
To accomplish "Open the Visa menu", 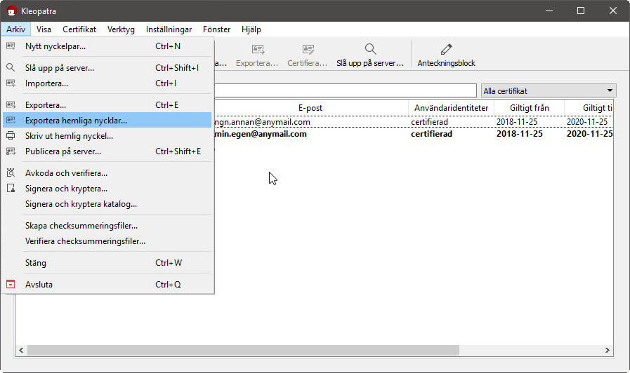I will (x=44, y=29).
